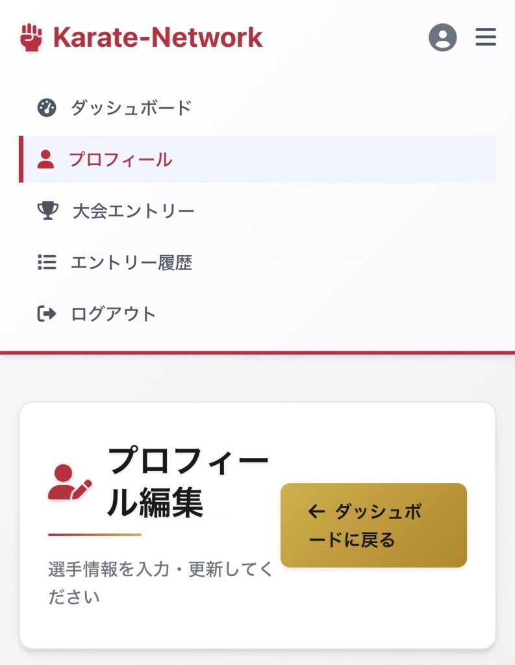This screenshot has height=665, width=515.
Task: Click the user-edit pencil icon in card
Action: pos(69,482)
